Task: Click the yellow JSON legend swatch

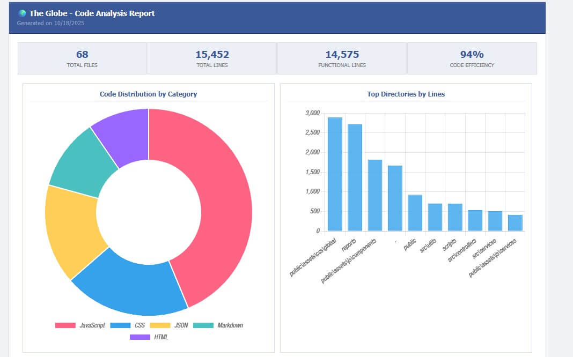Action: click(x=160, y=325)
